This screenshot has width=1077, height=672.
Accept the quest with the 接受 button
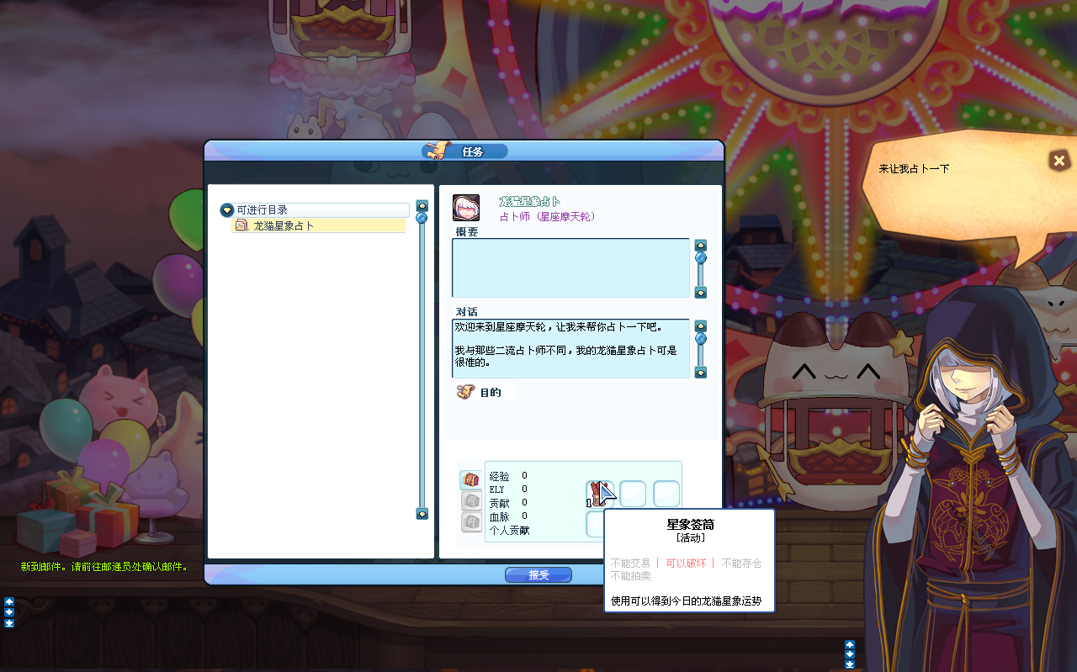pyautogui.click(x=538, y=575)
